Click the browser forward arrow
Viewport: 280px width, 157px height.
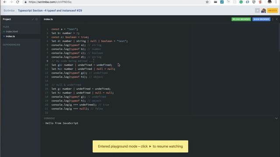click(x=11, y=2)
